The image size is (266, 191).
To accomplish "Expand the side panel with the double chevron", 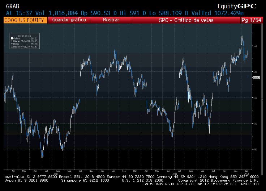I will click(262, 100).
